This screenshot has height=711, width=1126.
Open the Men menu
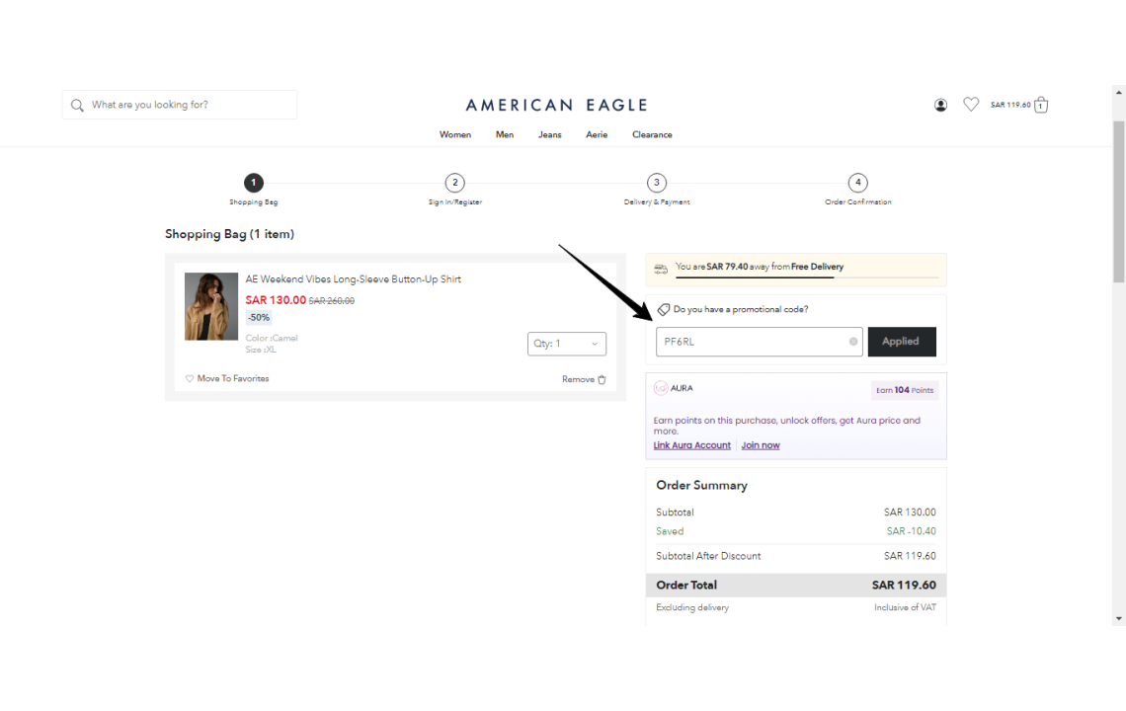[504, 135]
